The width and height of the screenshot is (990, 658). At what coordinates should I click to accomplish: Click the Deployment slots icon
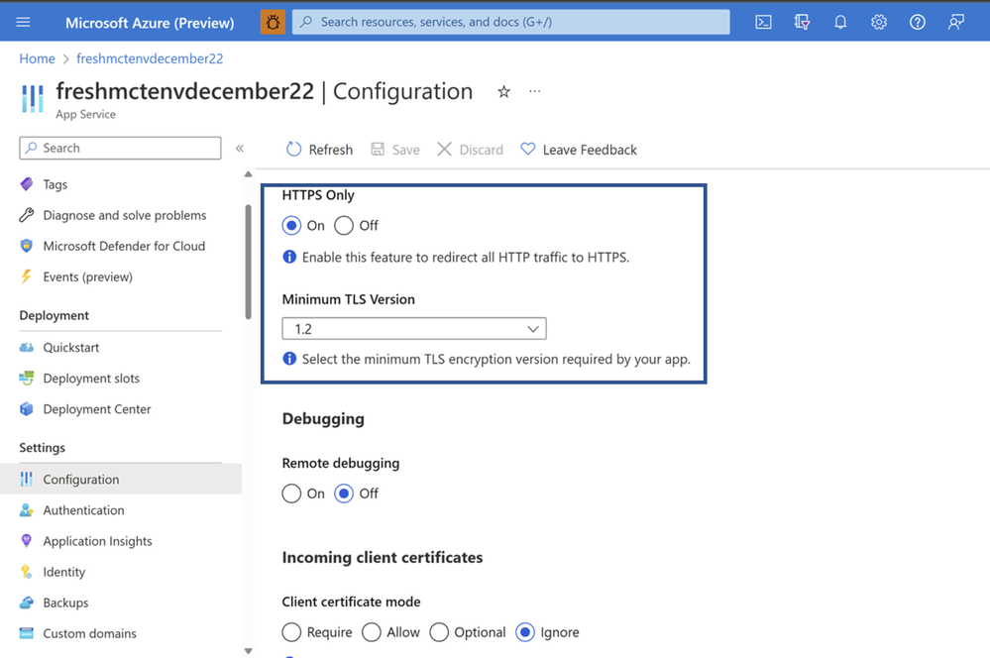coord(27,379)
